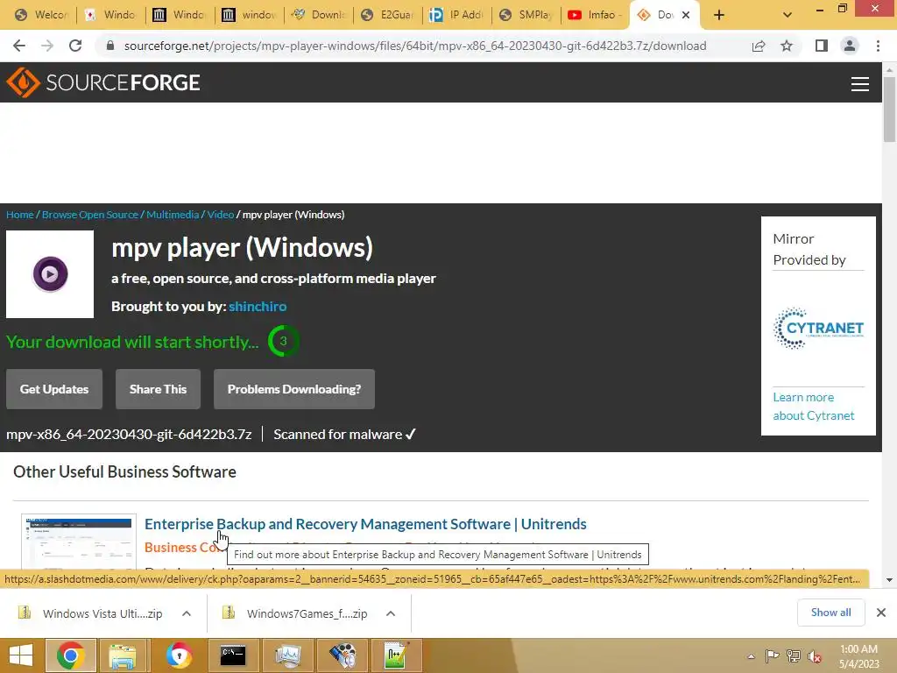This screenshot has height=673, width=897.
Task: Click the muted volume tray icon
Action: [x=815, y=655]
